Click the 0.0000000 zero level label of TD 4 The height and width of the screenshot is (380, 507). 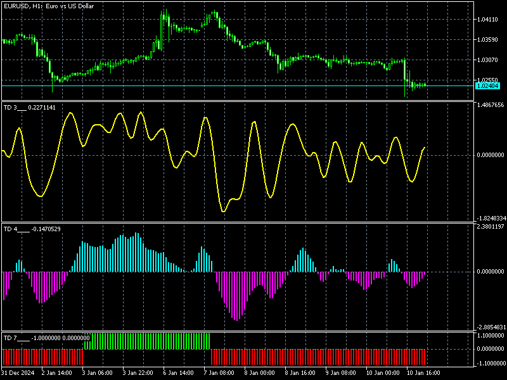[491, 272]
